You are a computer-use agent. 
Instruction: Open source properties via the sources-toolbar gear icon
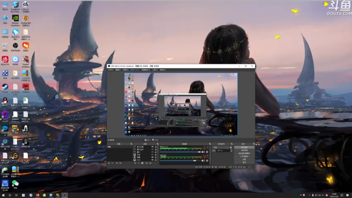[x=142, y=163]
